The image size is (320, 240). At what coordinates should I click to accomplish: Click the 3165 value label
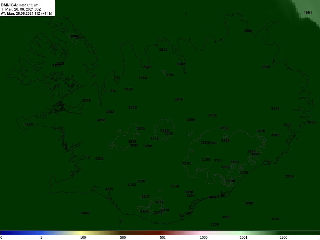tap(144, 212)
